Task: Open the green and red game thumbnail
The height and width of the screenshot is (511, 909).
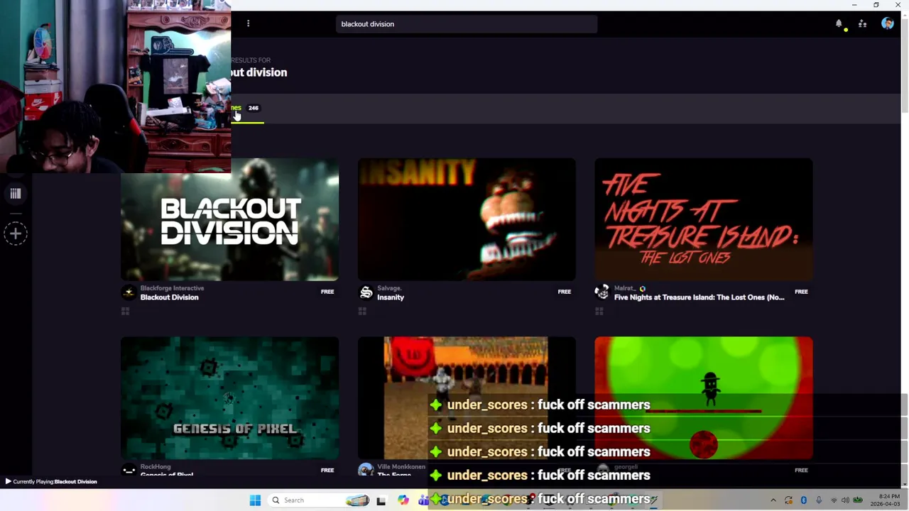Action: pyautogui.click(x=703, y=397)
